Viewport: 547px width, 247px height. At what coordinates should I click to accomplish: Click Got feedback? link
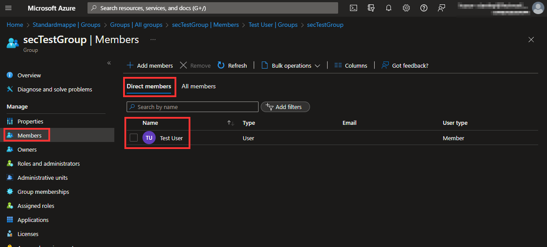tap(405, 65)
